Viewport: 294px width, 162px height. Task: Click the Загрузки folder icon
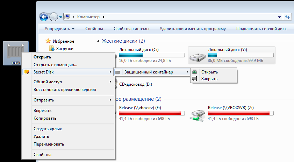tap(52, 48)
